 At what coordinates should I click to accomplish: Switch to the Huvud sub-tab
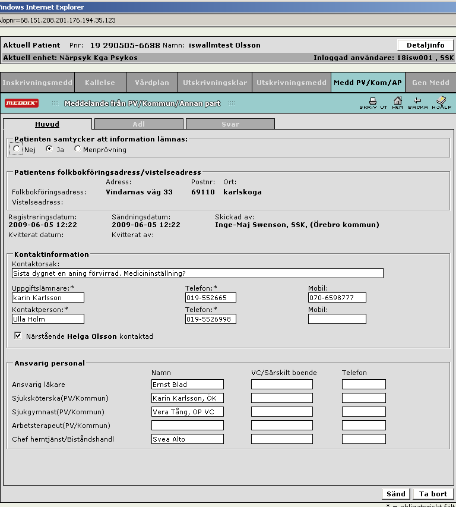click(x=47, y=124)
